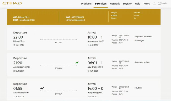
Task: Click arrival time 06:01 + 1
Action: tap(95, 63)
